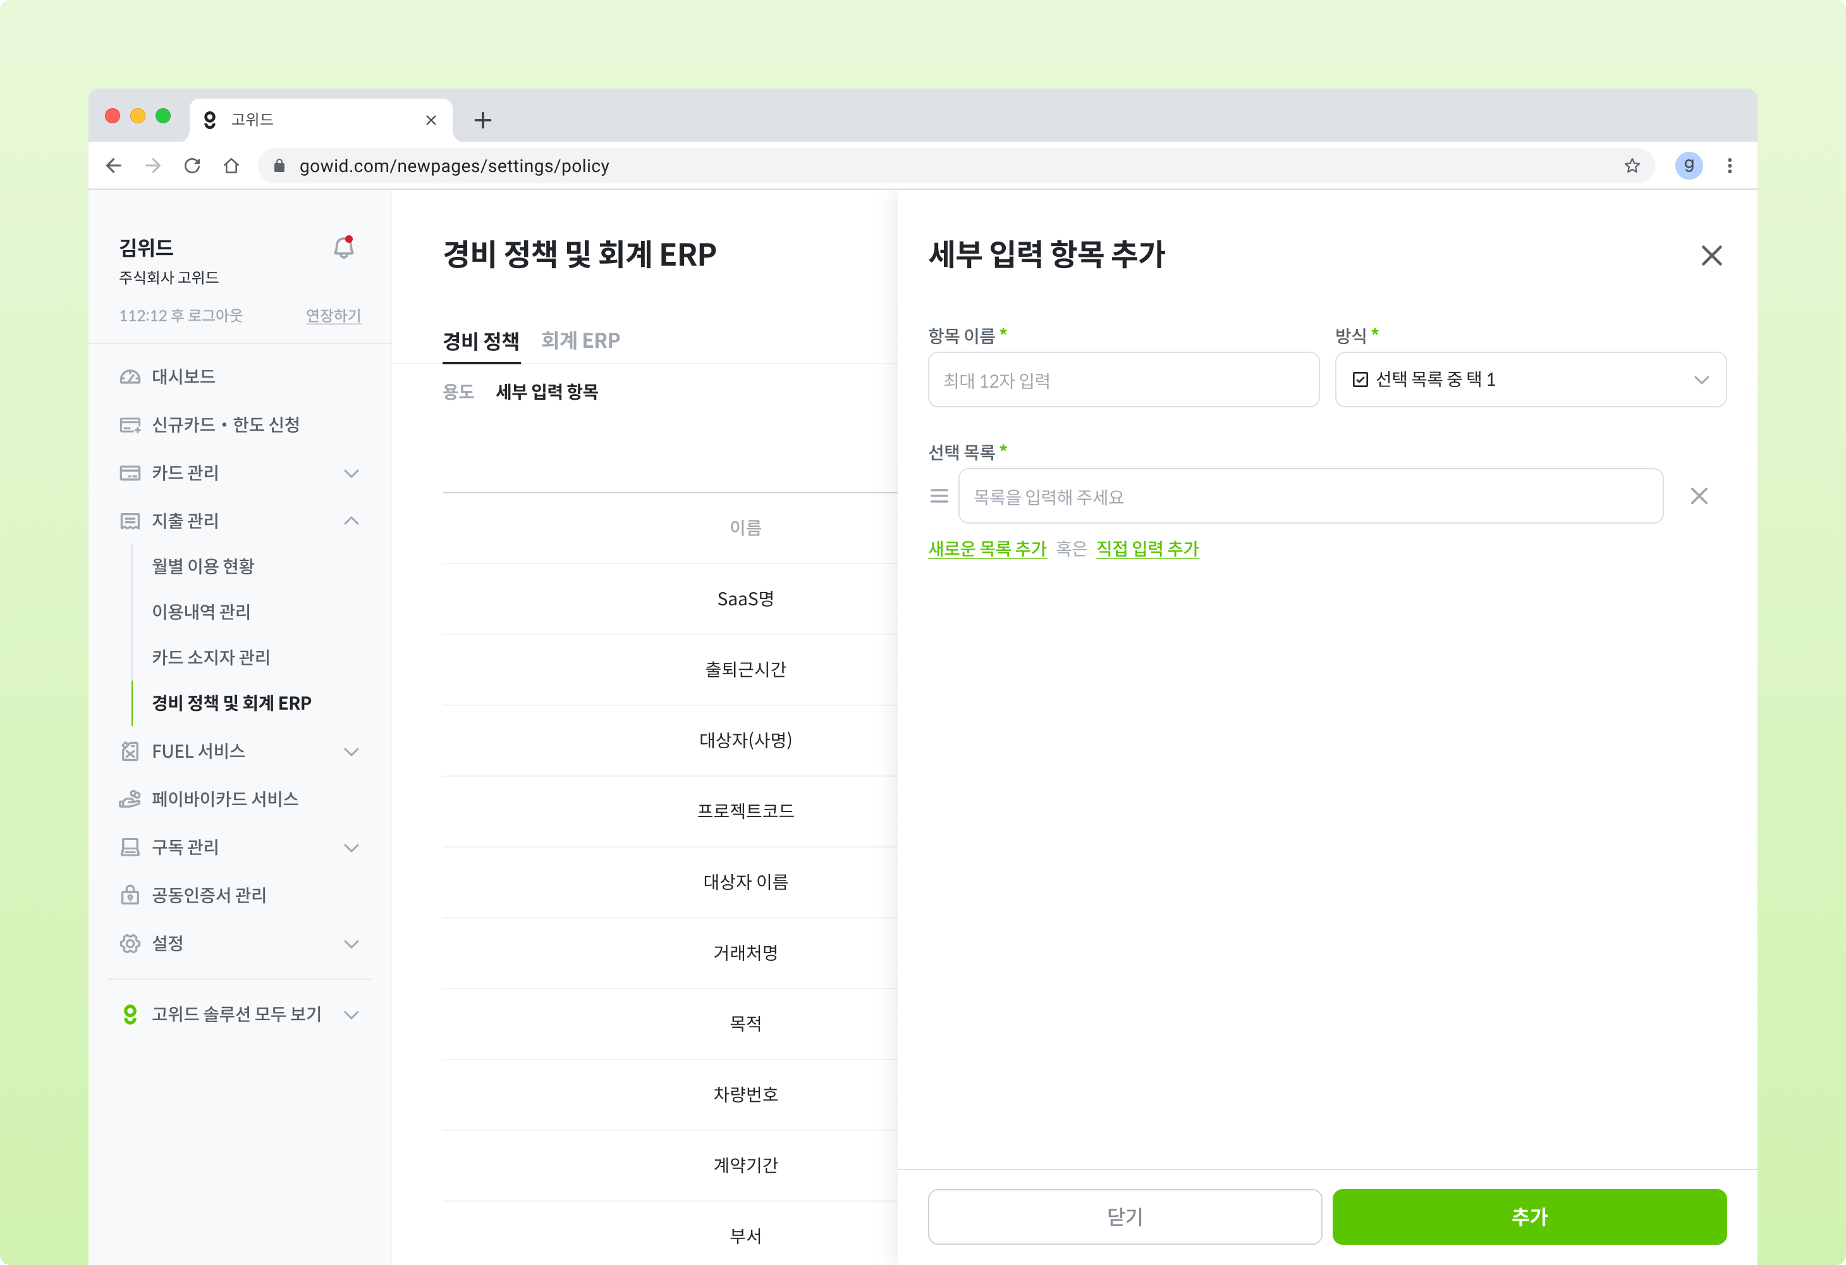Reload the page in the browser
Viewport: 1846px width, 1265px height.
coord(192,165)
